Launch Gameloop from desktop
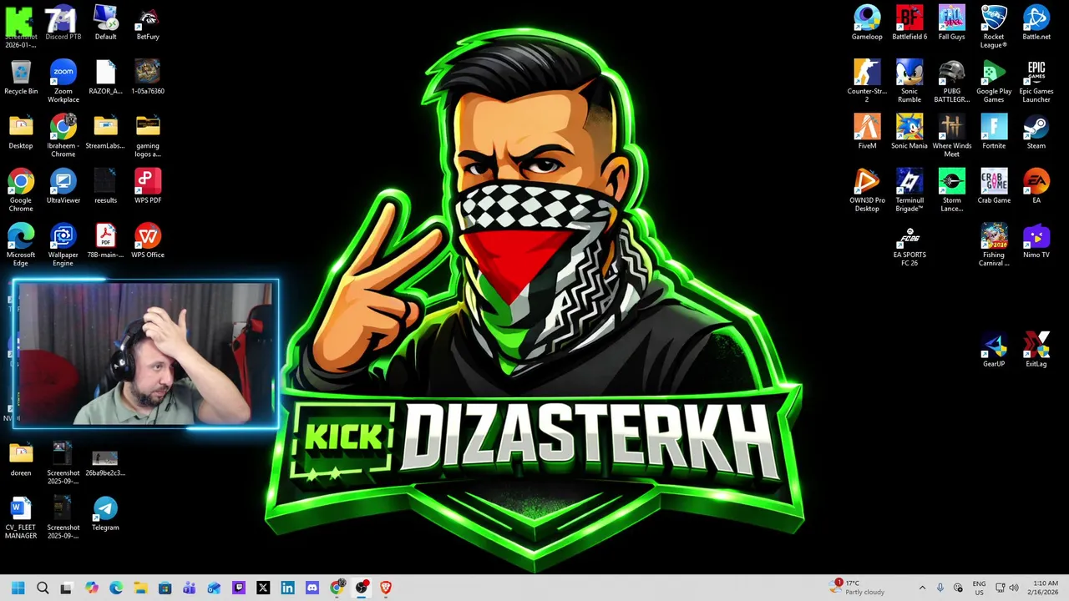This screenshot has width=1069, height=601. tap(867, 23)
